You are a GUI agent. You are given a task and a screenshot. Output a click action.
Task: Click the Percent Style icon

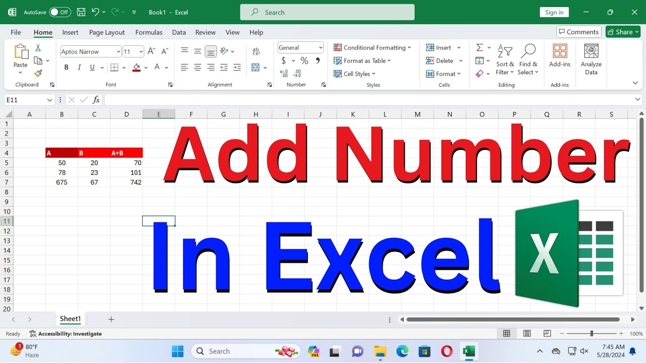pyautogui.click(x=304, y=60)
